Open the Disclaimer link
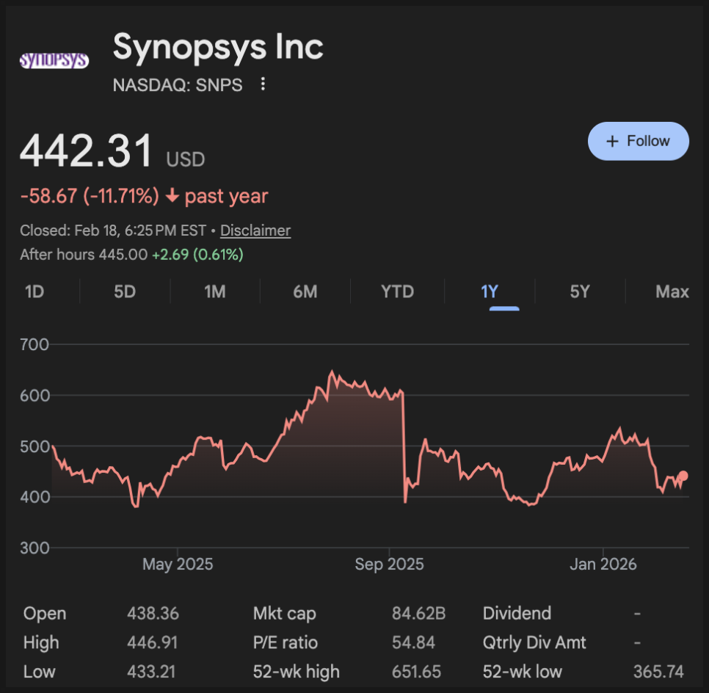This screenshot has height=693, width=709. (255, 231)
